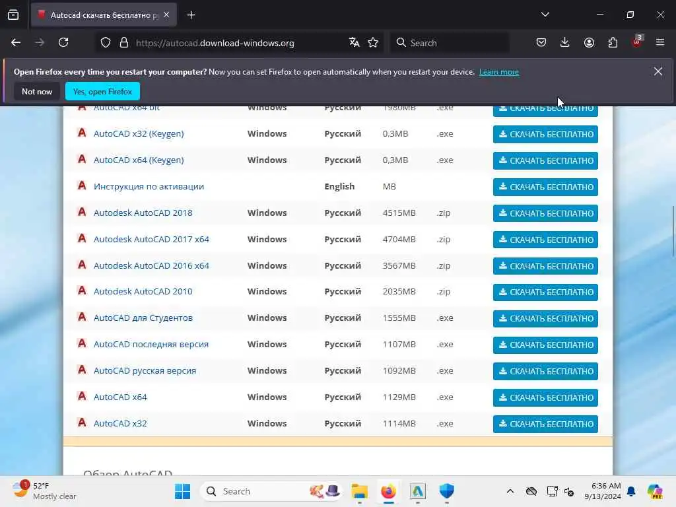The height and width of the screenshot is (507, 676).
Task: Open the AutoCAD taskbar app icon
Action: click(417, 491)
